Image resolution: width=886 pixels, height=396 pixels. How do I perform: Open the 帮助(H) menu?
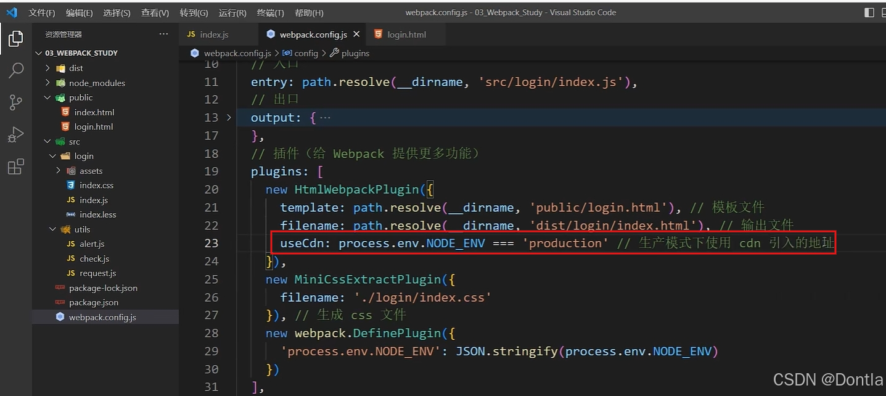(x=309, y=12)
